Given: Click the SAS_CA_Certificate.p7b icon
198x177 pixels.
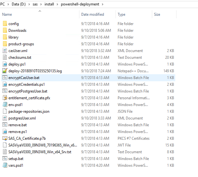Looking at the screenshot, I should coord(5,138).
